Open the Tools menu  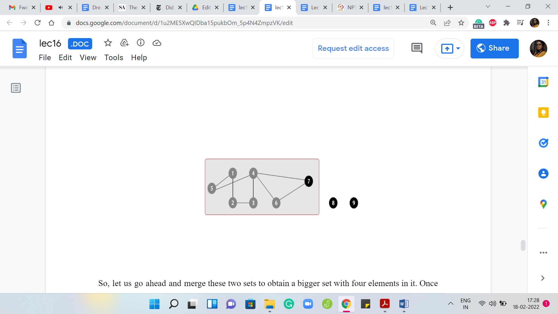(114, 58)
